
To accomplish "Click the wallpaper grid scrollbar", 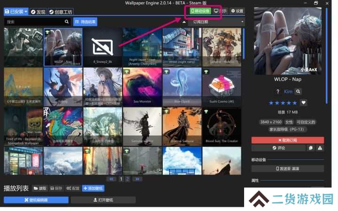I will [x=244, y=44].
